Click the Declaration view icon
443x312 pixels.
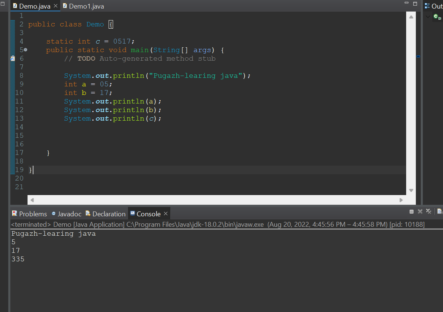pyautogui.click(x=88, y=213)
